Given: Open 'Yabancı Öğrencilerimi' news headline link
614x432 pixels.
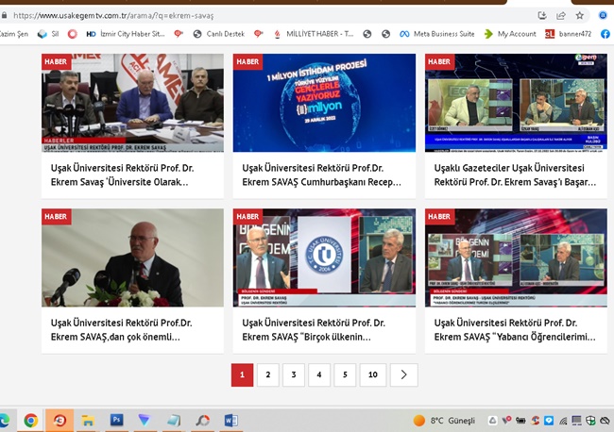Looking at the screenshot, I should pyautogui.click(x=516, y=330).
